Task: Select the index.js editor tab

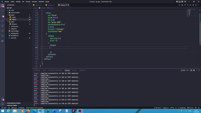Action: pyautogui.click(x=63, y=5)
